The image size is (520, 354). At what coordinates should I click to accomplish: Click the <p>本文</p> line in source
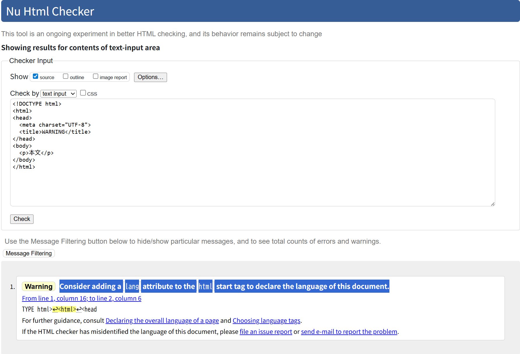[36, 153]
